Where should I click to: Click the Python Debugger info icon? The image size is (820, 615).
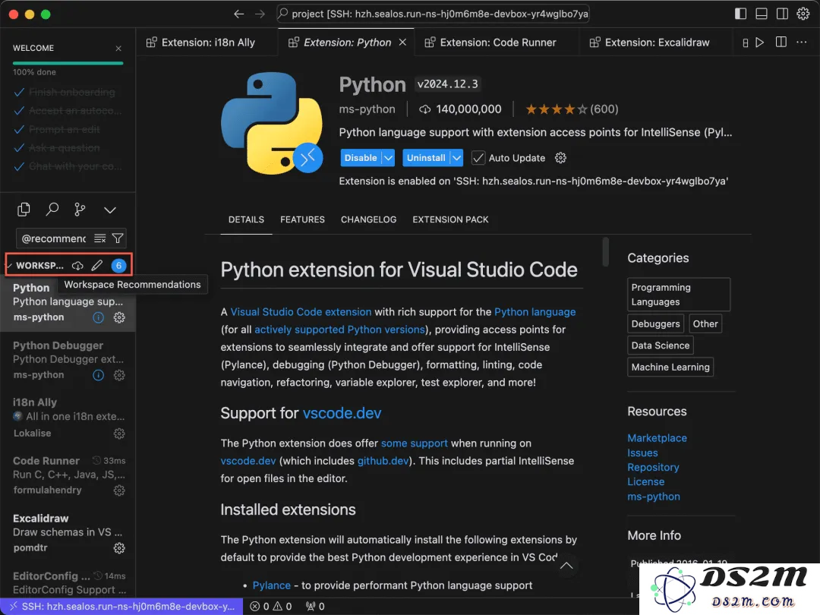[98, 376]
